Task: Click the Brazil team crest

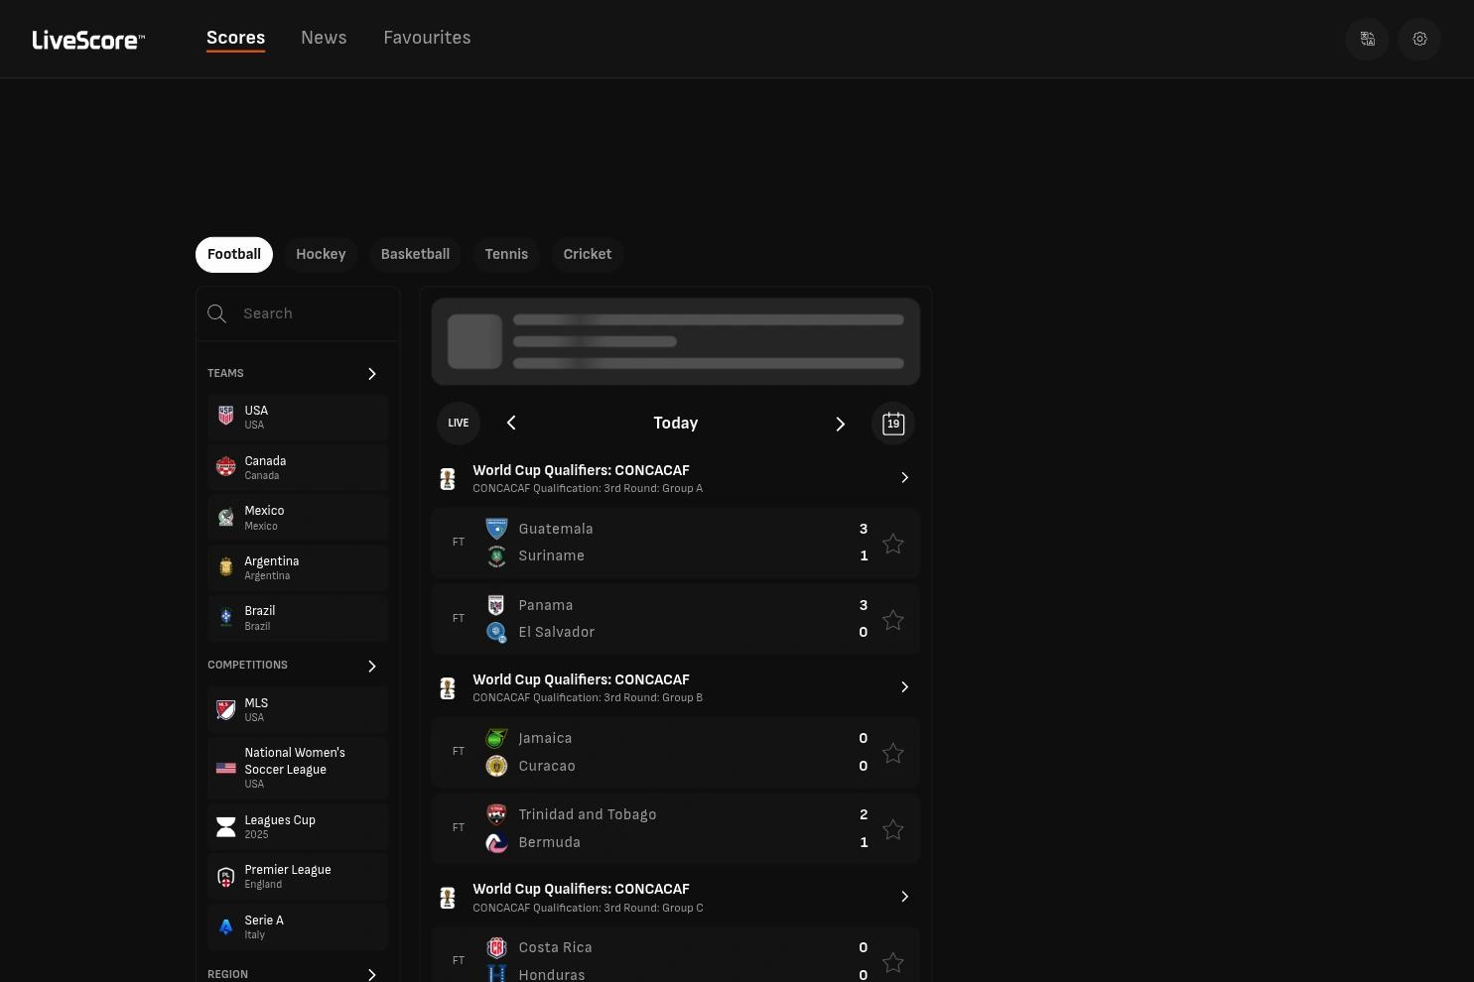Action: 226,618
